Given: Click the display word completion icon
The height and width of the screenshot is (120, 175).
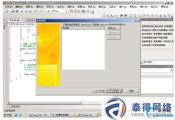Looking at the screenshot, I should [116, 16].
